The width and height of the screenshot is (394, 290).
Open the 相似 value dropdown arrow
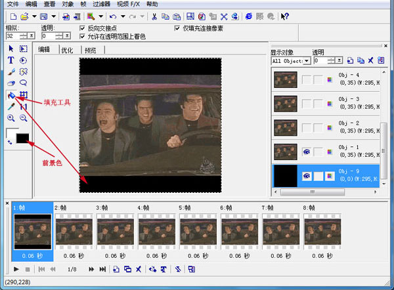point(31,36)
